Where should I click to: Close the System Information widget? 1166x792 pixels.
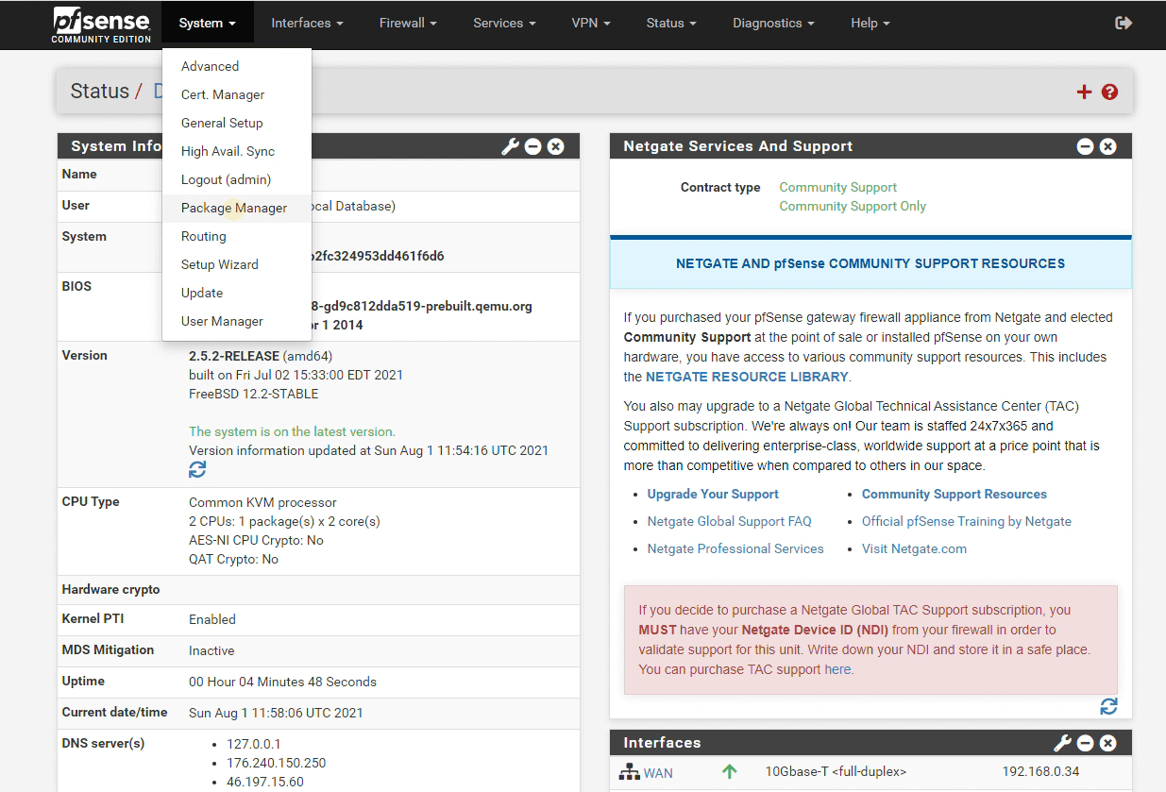coord(556,146)
